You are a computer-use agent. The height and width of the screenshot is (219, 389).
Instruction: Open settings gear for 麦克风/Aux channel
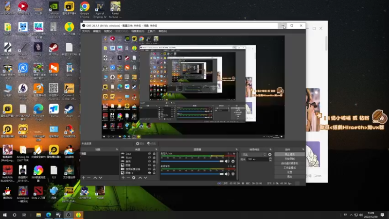(233, 161)
